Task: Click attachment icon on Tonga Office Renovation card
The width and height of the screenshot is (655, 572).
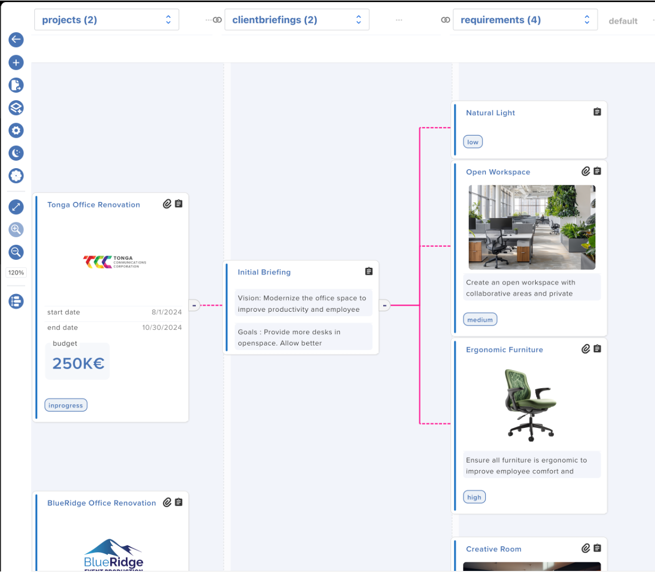Action: [167, 204]
